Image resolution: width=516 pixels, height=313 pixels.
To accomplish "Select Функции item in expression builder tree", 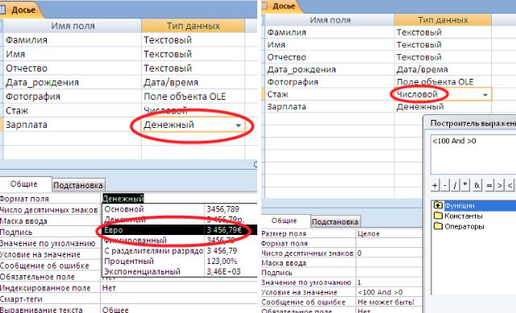I will tap(460, 206).
